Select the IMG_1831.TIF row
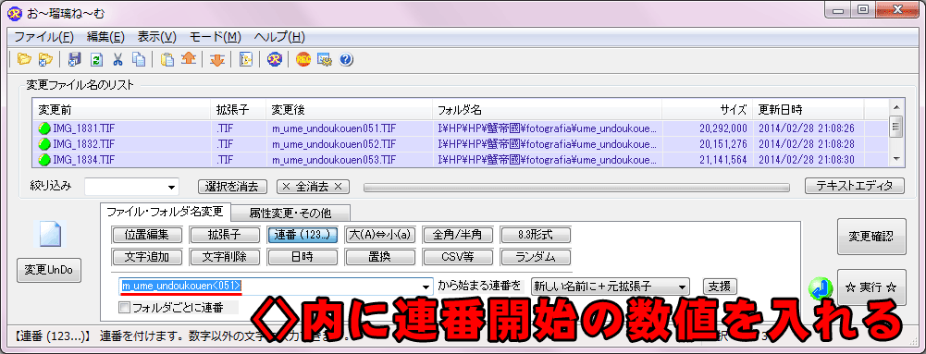 (460, 128)
